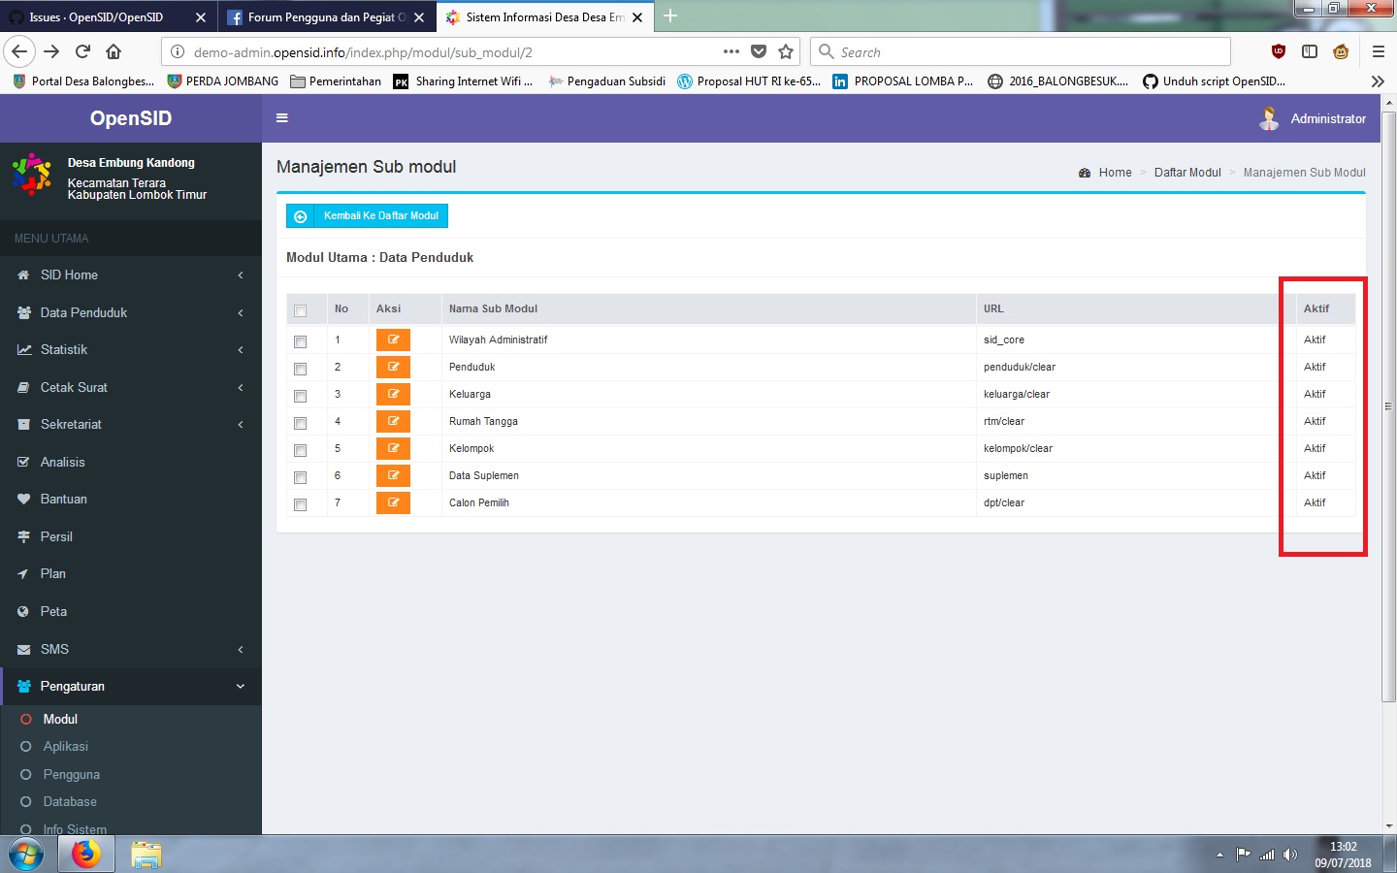1397x873 pixels.
Task: Open the Analisis menu item
Action: click(60, 462)
